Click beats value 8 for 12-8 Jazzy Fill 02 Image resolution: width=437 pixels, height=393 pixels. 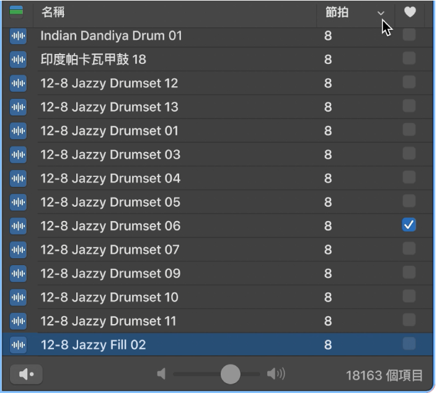pos(328,345)
